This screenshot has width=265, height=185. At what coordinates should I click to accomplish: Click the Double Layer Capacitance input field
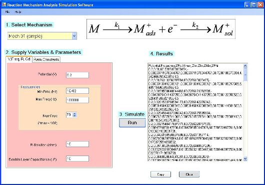point(77,159)
